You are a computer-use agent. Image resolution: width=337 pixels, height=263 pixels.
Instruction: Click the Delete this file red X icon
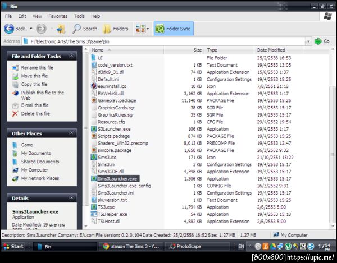(x=15, y=114)
